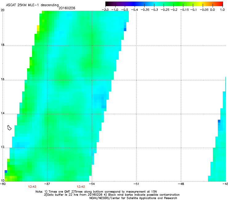Click the '0.0' colorbar label

[213, 10]
